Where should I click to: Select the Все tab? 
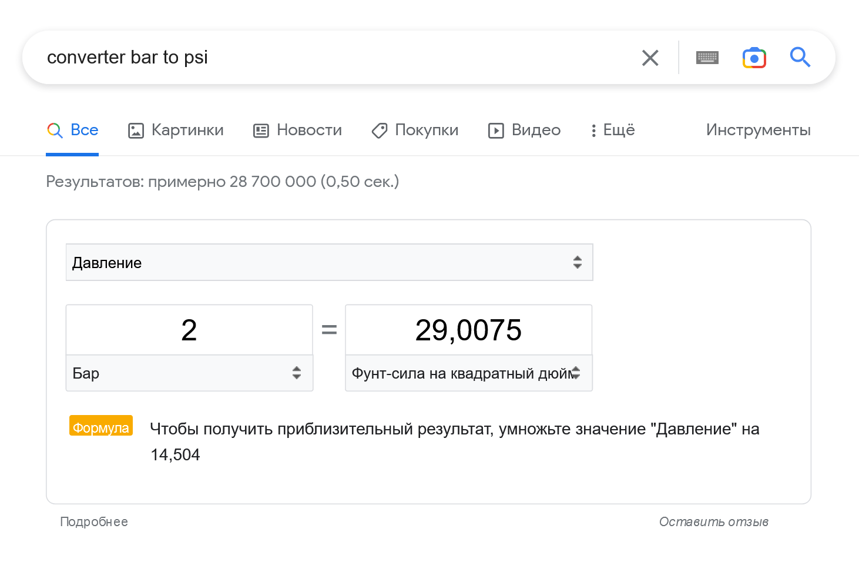point(72,130)
